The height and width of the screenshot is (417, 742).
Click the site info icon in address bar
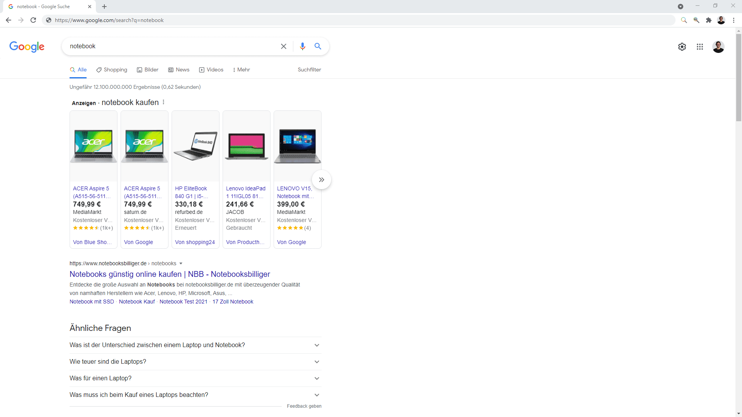pos(49,20)
